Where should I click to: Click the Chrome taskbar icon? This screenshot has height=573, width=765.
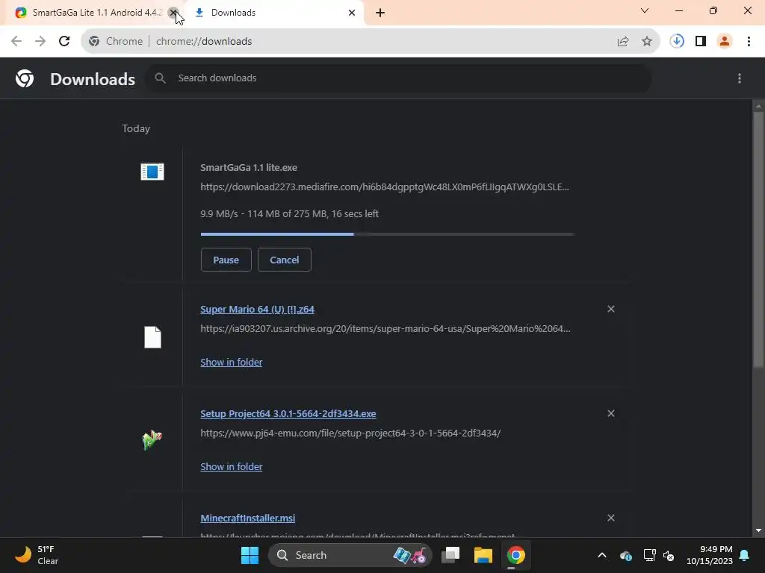pos(515,555)
